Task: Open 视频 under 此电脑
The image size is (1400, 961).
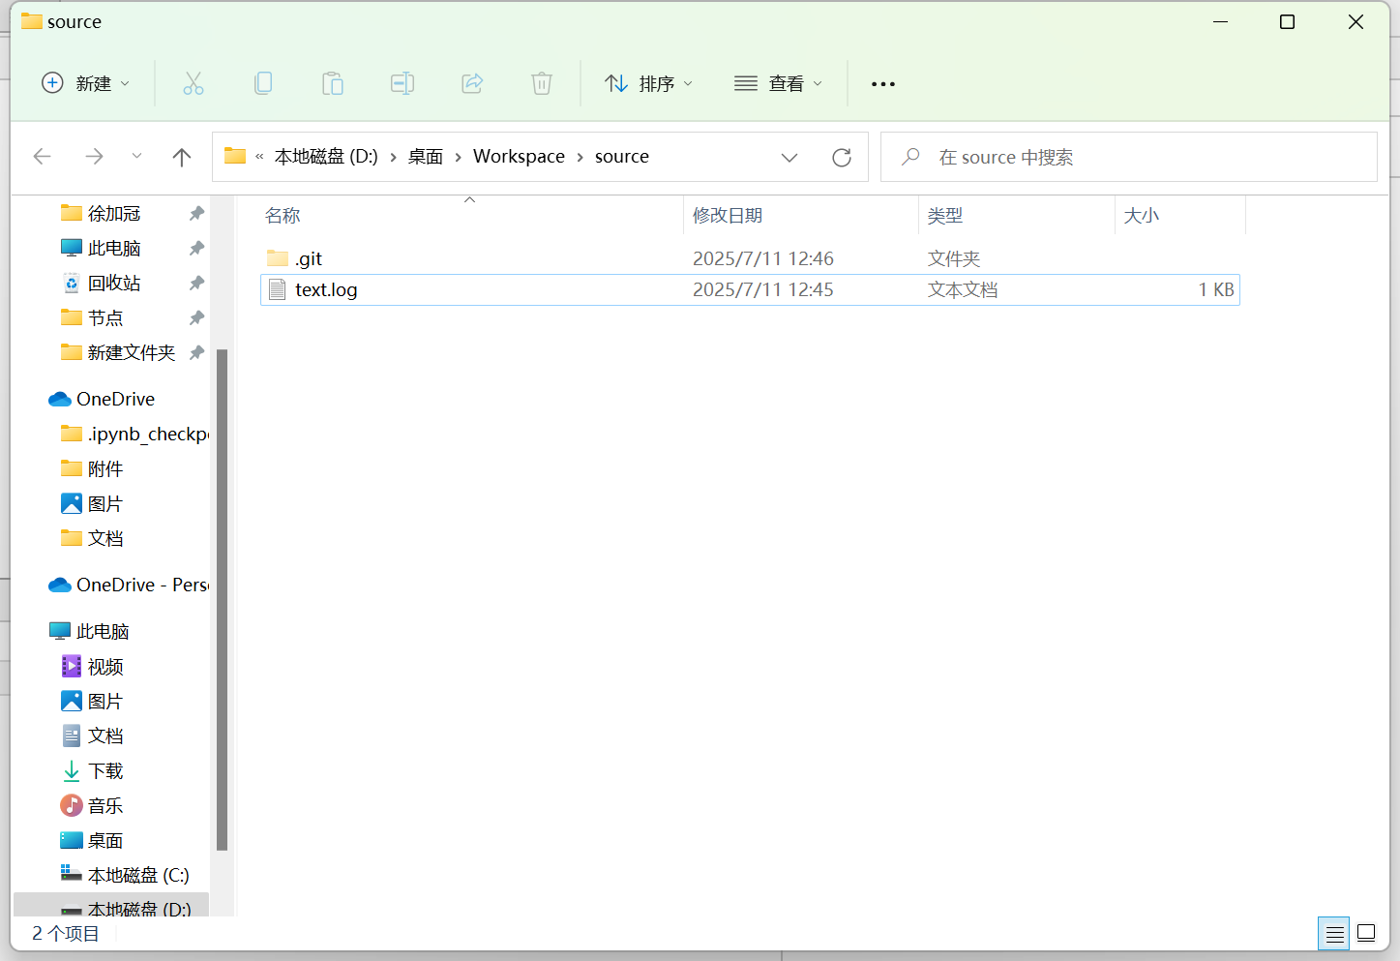Action: (105, 666)
